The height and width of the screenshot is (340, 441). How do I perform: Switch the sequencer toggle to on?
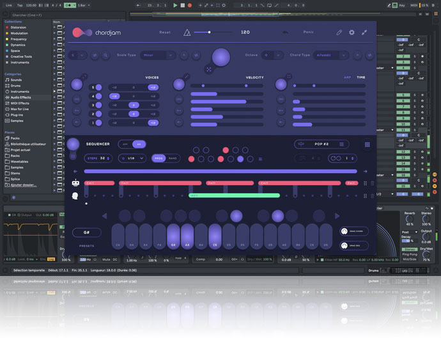139,144
